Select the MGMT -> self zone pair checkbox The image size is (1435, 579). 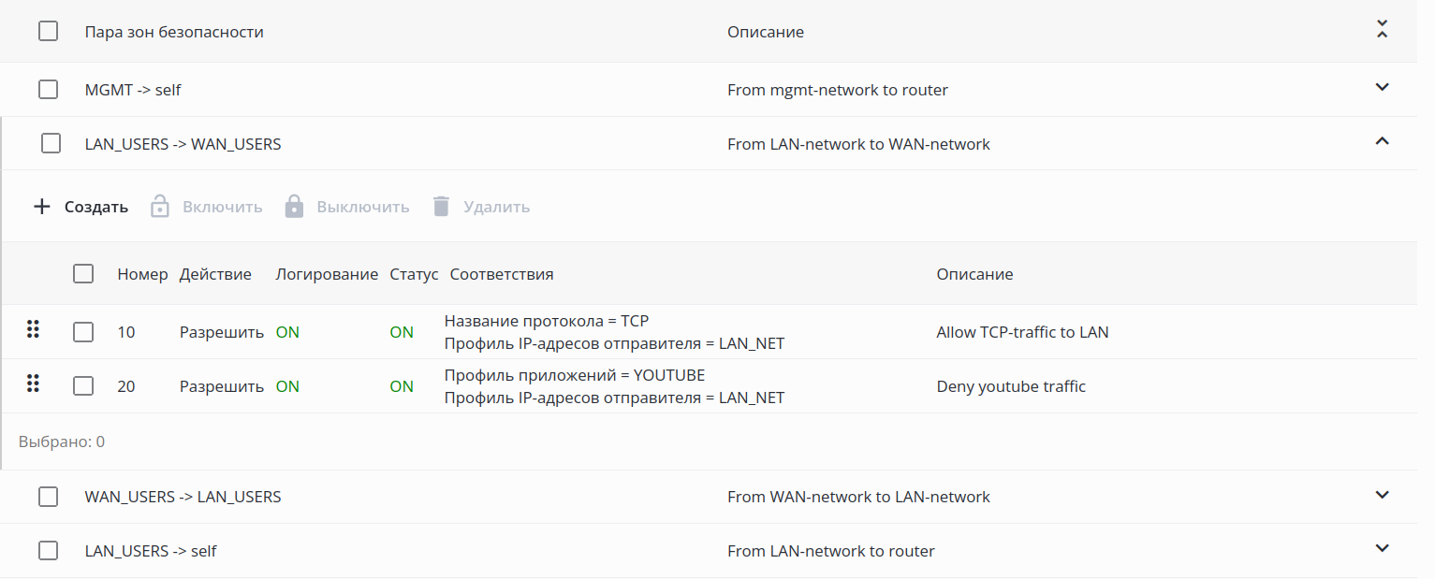click(49, 90)
